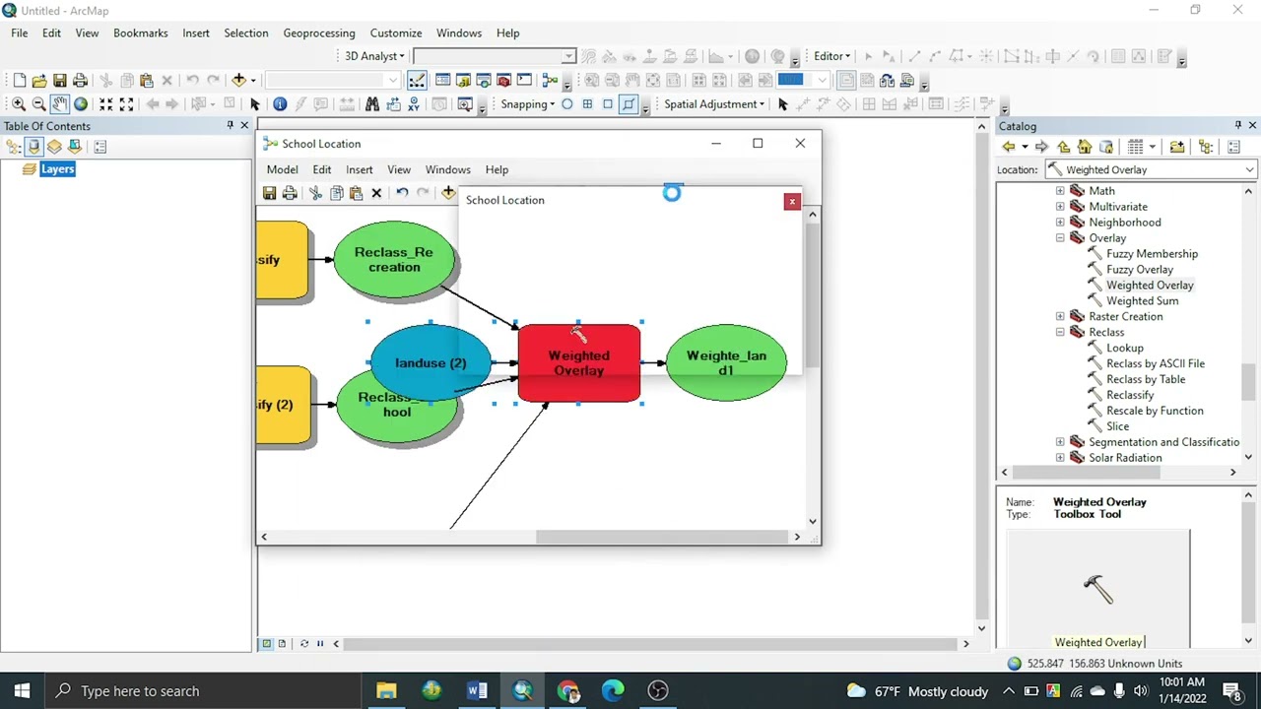Viewport: 1261px width, 709px height.
Task: Toggle Edge Snapping highlighted button
Action: pos(629,103)
